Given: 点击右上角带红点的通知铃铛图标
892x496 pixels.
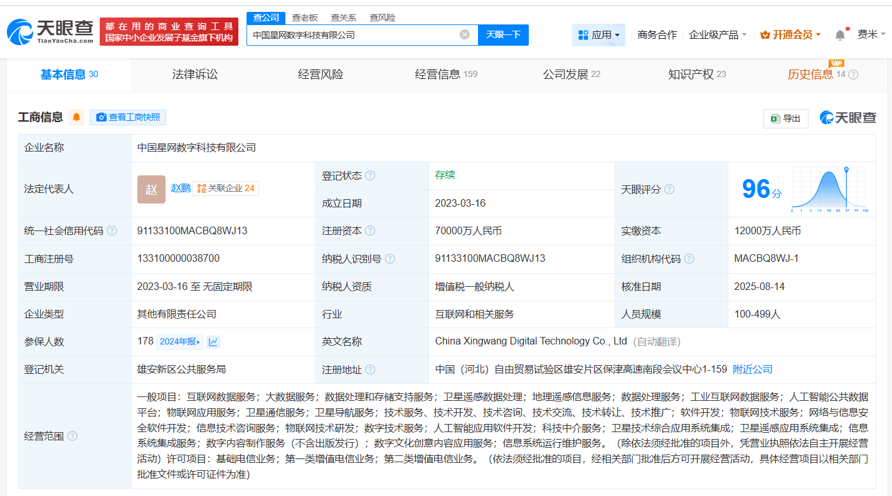Looking at the screenshot, I should coord(841,34).
